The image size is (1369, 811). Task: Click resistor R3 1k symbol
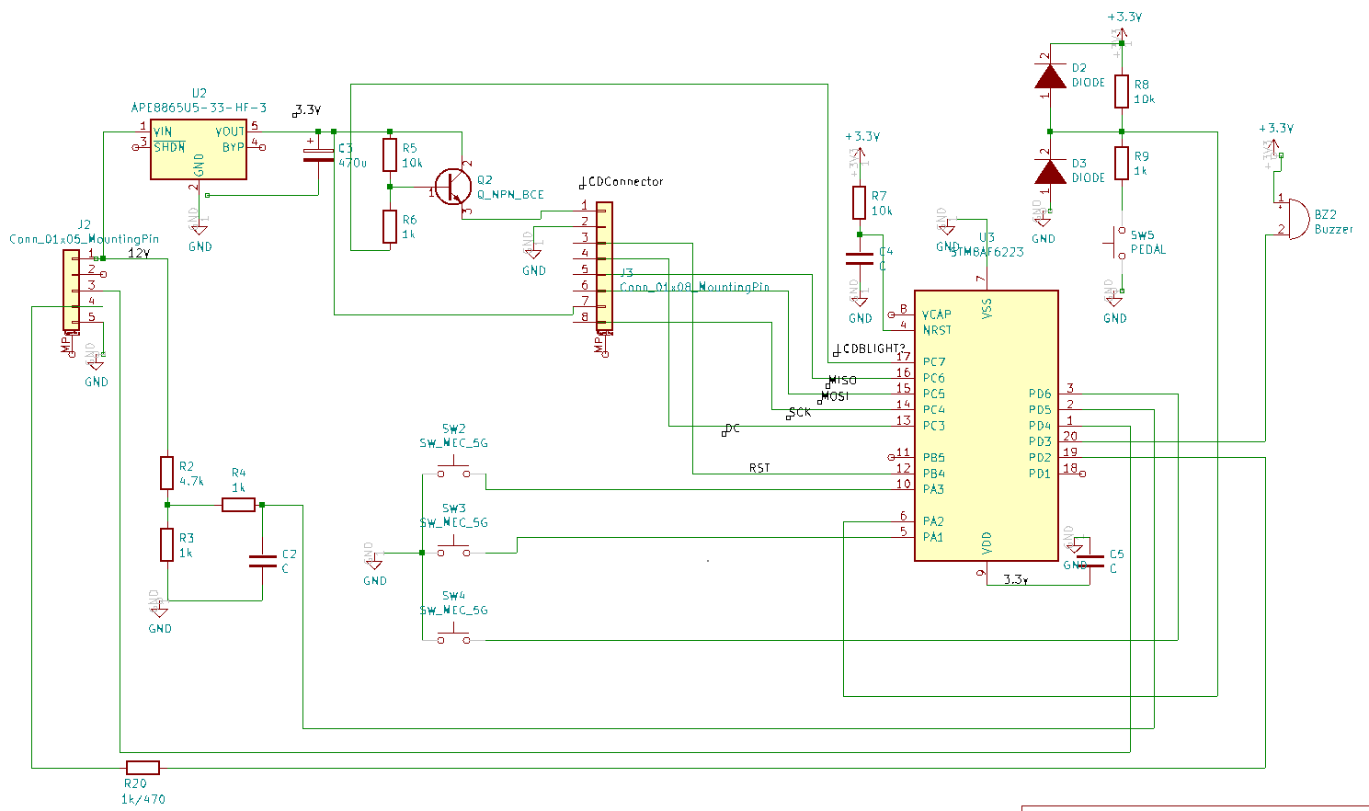pos(166,544)
